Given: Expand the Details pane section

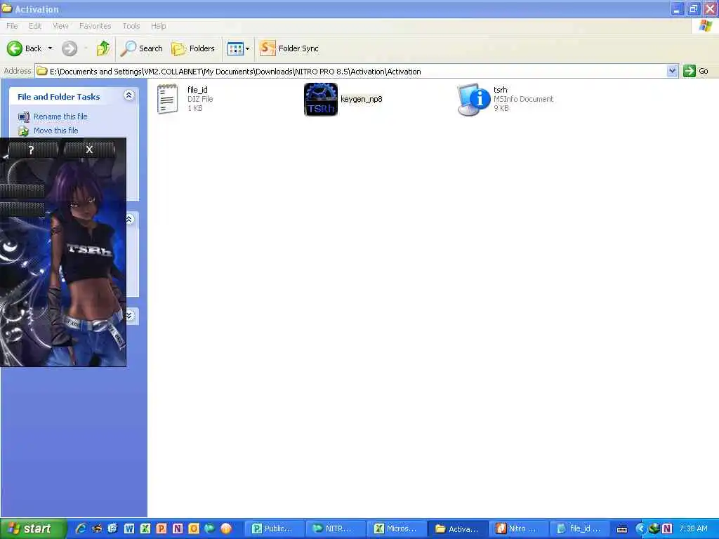Looking at the screenshot, I should [130, 315].
